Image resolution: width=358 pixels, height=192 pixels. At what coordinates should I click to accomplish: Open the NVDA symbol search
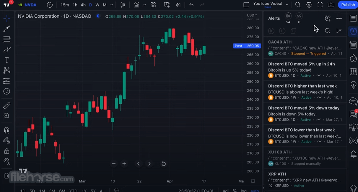point(27,5)
